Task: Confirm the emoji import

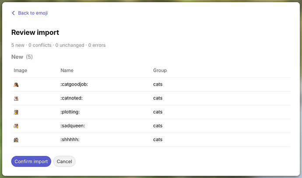Action: [31, 161]
